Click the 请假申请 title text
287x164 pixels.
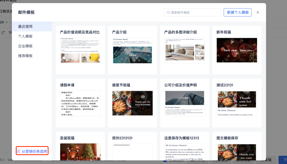[x=67, y=85]
